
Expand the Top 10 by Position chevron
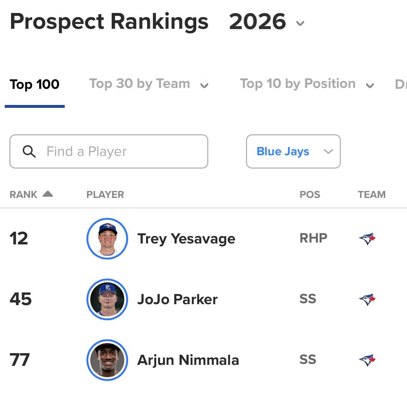point(370,85)
